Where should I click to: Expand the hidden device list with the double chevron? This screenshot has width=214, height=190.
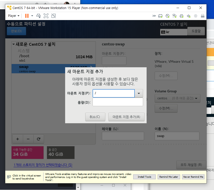[154, 16]
